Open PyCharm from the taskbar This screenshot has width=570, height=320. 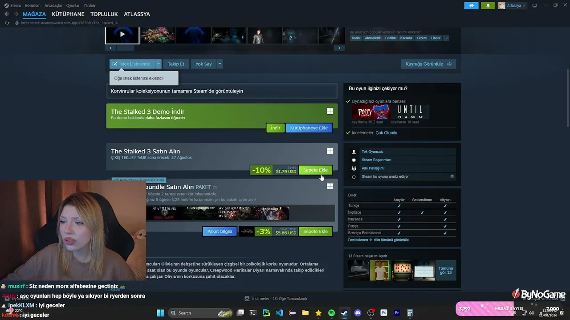[x=266, y=313]
